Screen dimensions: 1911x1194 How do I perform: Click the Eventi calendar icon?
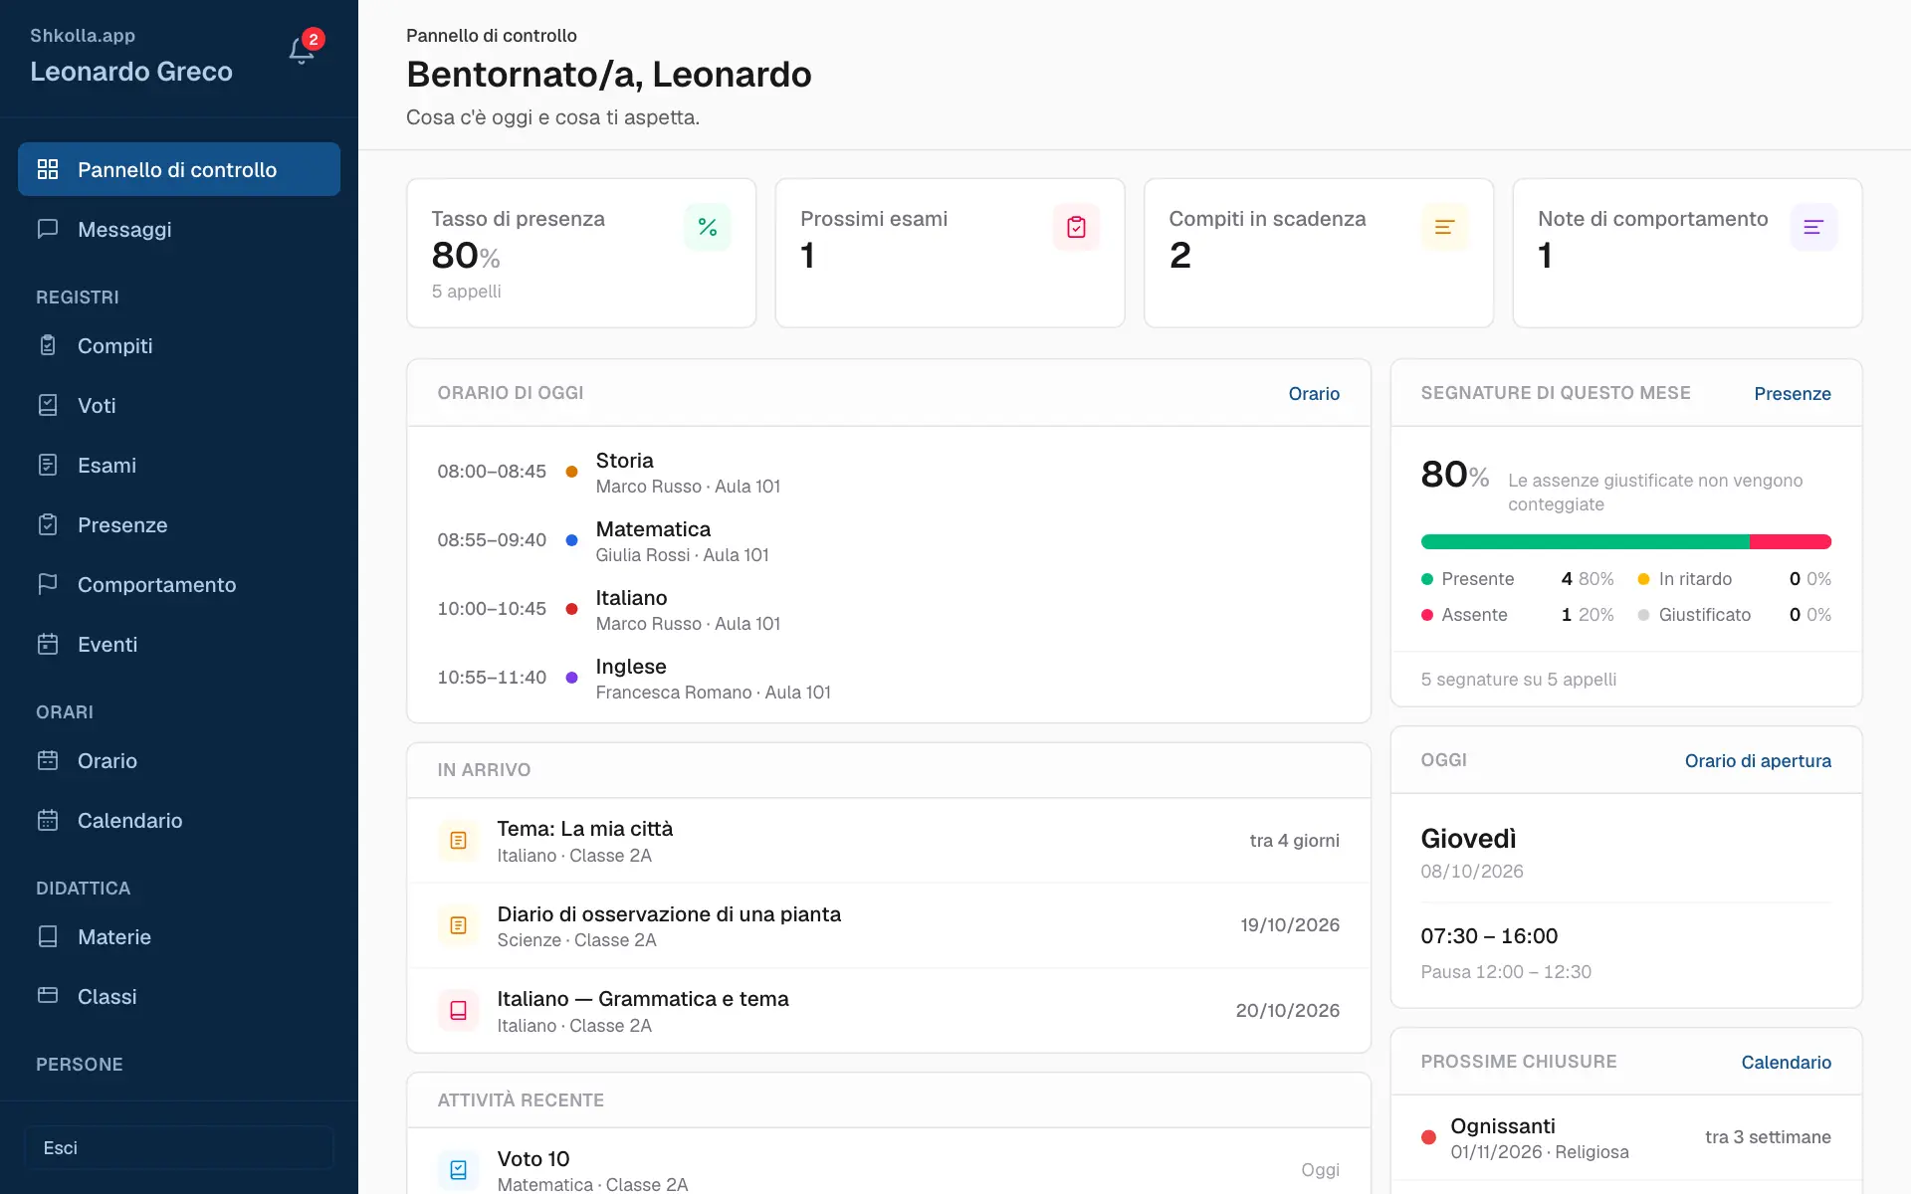[48, 644]
